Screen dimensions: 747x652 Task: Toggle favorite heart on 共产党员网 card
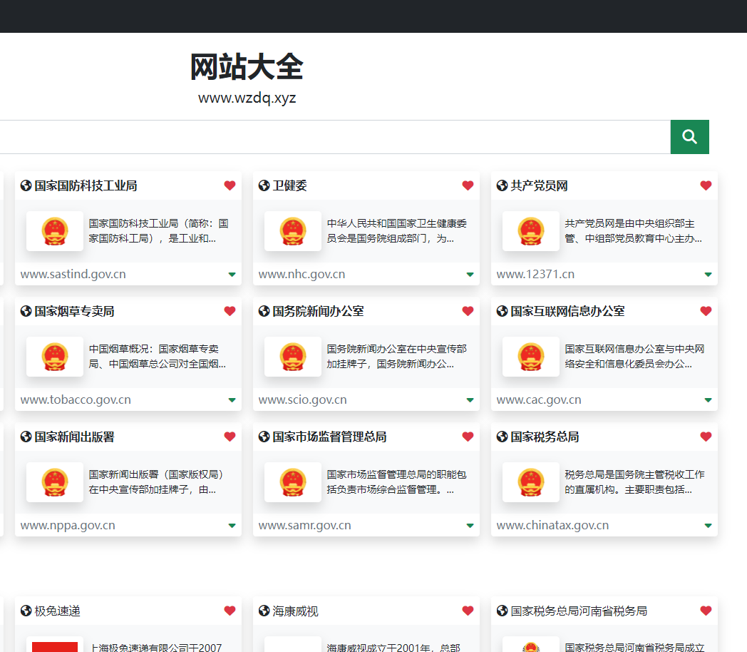(706, 185)
